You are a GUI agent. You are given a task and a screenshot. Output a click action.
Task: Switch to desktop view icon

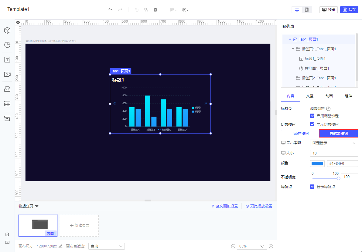pyautogui.click(x=297, y=10)
